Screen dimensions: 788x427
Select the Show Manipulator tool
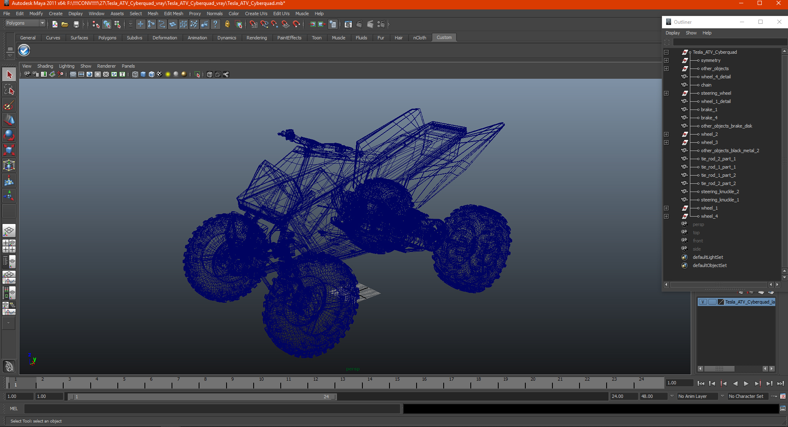click(9, 196)
